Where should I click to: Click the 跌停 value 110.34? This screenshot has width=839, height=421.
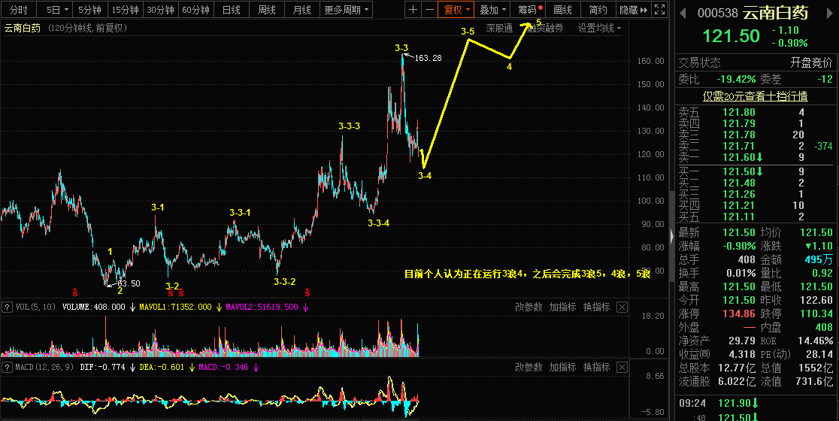pos(816,314)
